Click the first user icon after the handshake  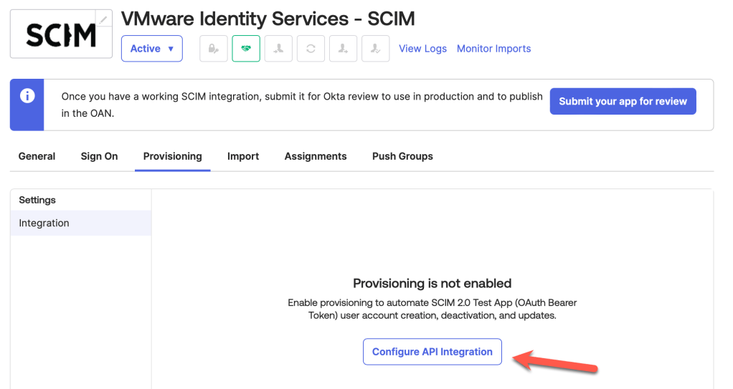(x=278, y=49)
